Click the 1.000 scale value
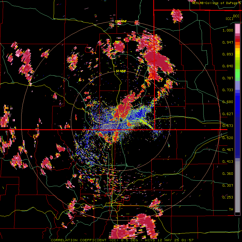The image size is (242, 242). point(228,30)
